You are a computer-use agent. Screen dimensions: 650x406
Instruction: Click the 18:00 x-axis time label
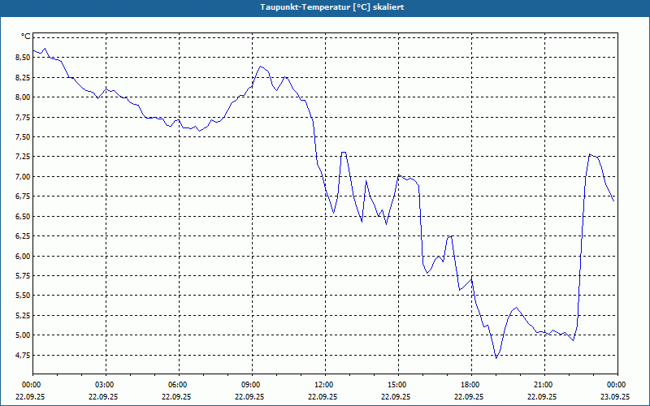(x=471, y=385)
